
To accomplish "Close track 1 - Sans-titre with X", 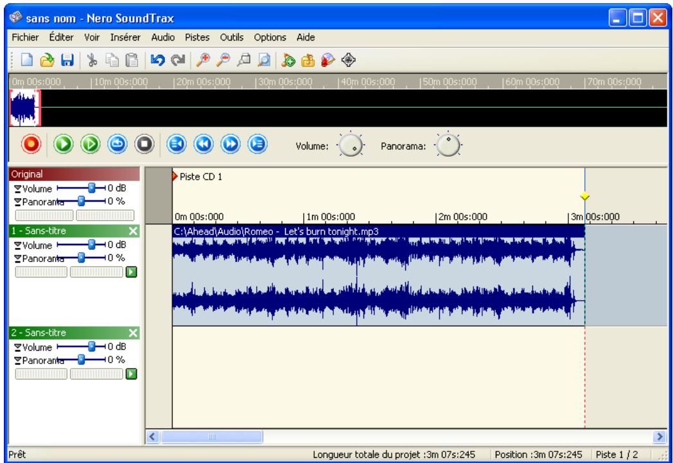I will [133, 231].
